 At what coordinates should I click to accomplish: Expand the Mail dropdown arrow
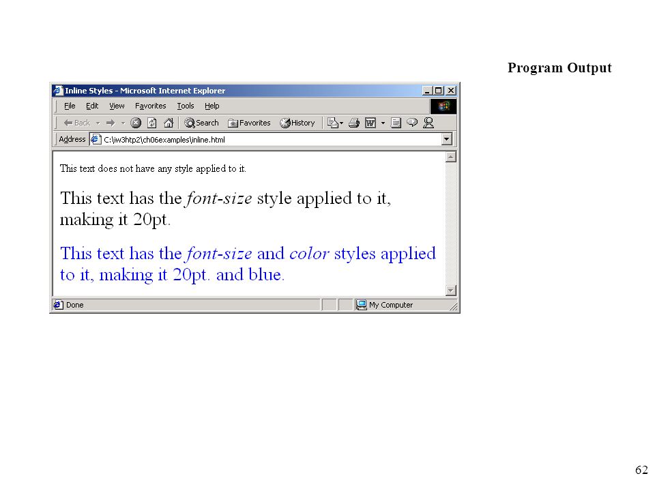341,123
